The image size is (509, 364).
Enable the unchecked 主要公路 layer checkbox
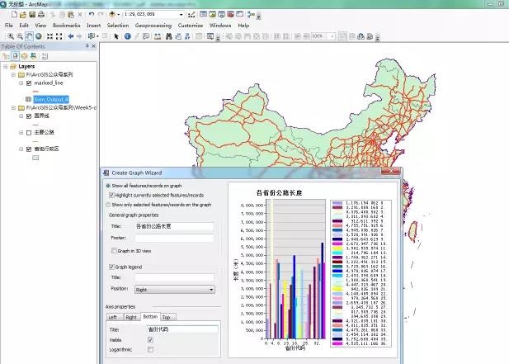point(29,133)
